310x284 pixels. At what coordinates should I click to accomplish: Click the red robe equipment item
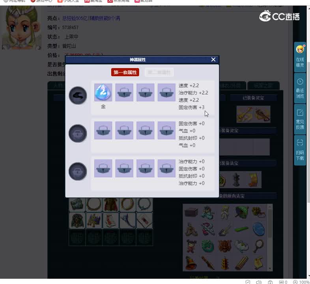coord(111,204)
